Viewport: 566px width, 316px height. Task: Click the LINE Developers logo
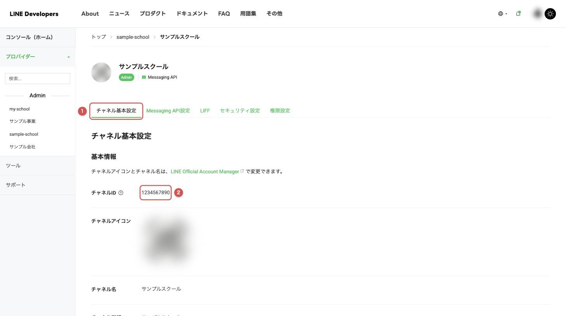[34, 14]
